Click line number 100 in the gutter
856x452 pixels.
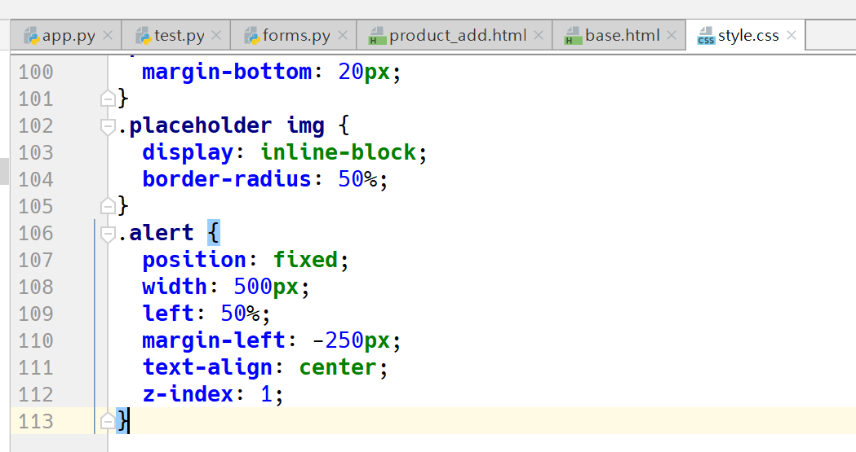[x=36, y=72]
